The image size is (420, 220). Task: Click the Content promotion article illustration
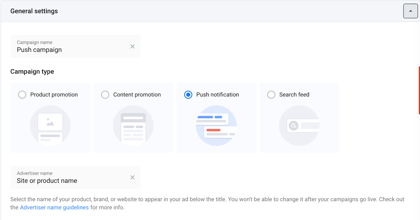point(133,125)
